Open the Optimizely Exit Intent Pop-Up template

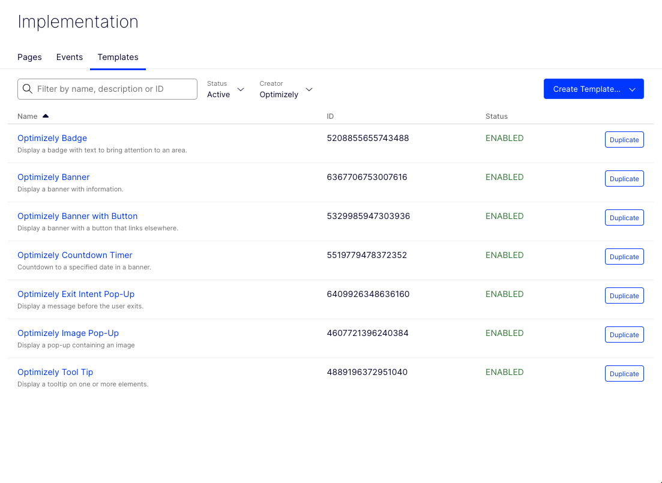point(76,294)
